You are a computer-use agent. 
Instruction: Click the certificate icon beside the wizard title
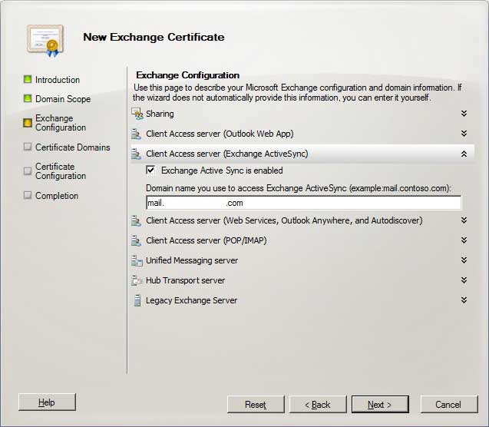(x=42, y=40)
